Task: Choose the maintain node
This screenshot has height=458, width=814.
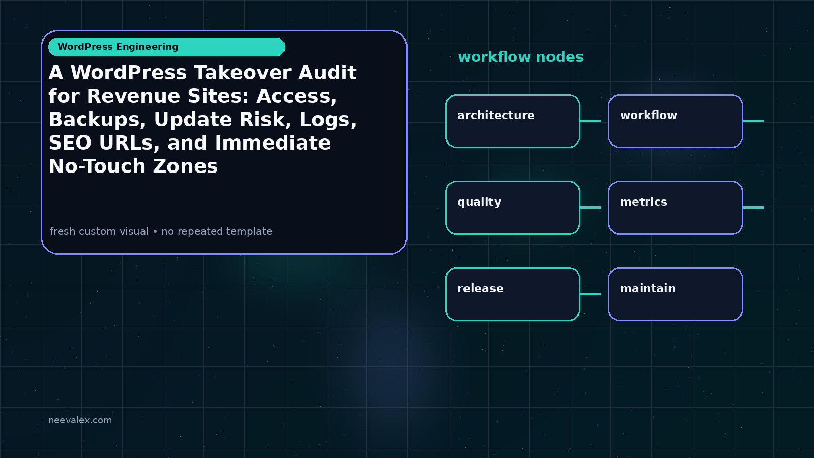Action: pyautogui.click(x=676, y=294)
